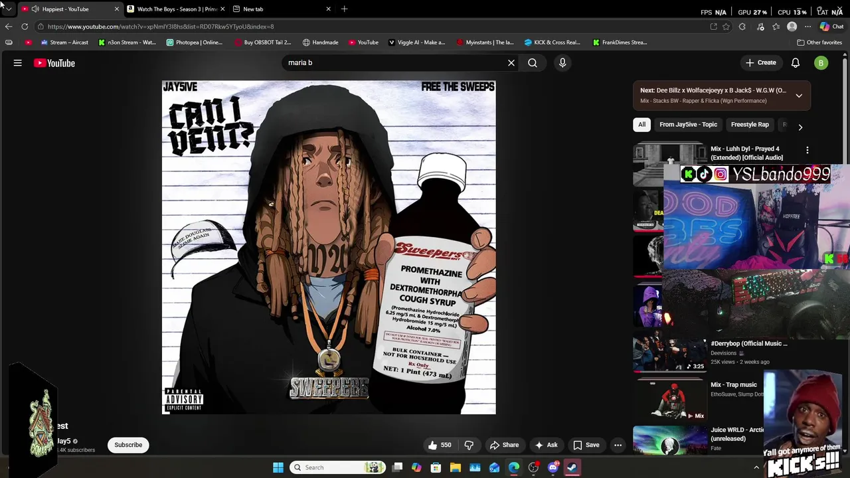Open 'Stream – Aircast' bookmark
Viewport: 850px width, 478px height.
[64, 42]
